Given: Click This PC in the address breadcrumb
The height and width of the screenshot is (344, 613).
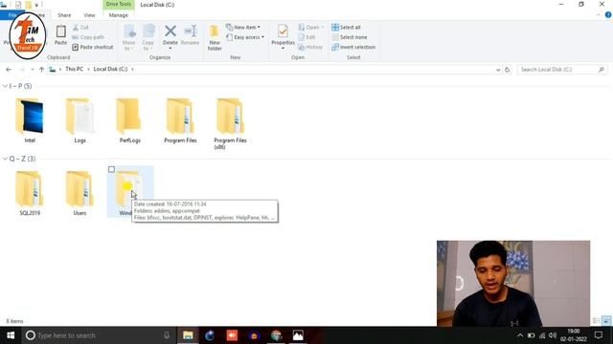Looking at the screenshot, I should pyautogui.click(x=75, y=69).
